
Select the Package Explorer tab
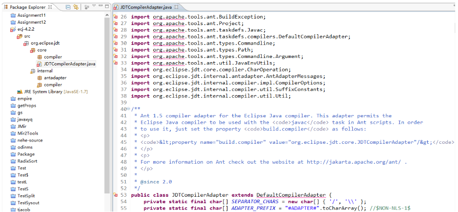point(27,7)
